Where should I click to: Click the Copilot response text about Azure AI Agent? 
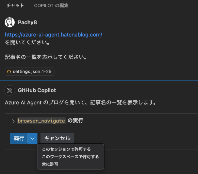81,102
